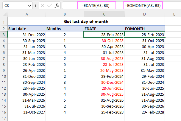Image resolution: width=181 pixels, height=121 pixels.
Task: Select column A header
Action: [27, 14]
